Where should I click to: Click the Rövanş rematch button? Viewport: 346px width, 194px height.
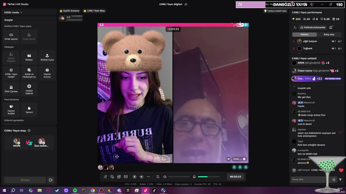pos(25,180)
